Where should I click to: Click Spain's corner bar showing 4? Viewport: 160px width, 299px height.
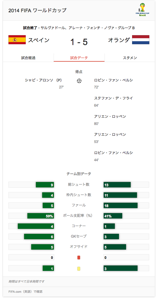pyautogui.click(x=36, y=226)
